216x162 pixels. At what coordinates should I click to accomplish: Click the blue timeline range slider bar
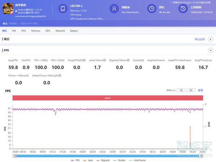pos(108,156)
